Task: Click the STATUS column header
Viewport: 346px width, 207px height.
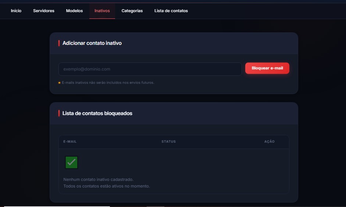Action: [168, 142]
